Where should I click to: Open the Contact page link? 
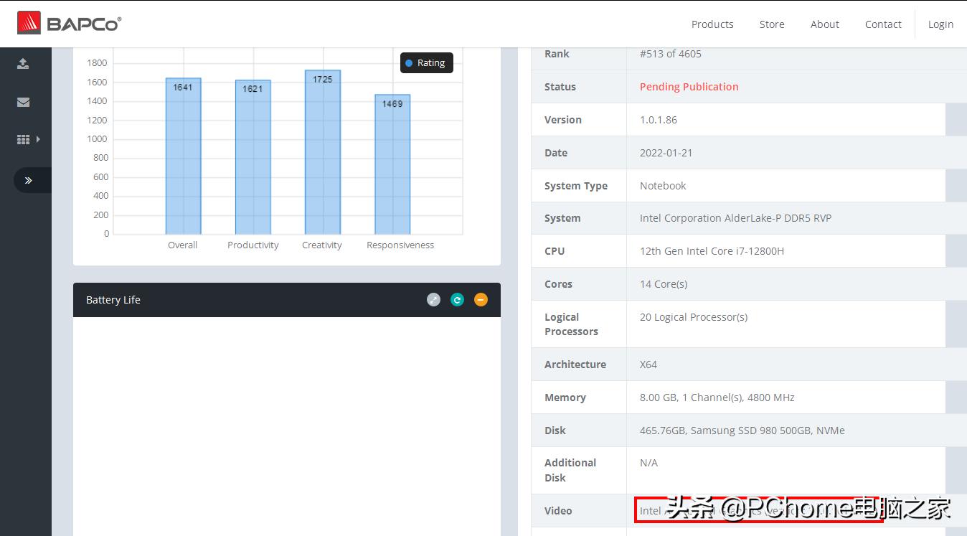(882, 24)
